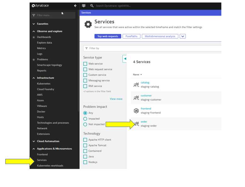Click the search magnifier icon
This screenshot has width=245, height=187.
pyautogui.click(x=92, y=6)
